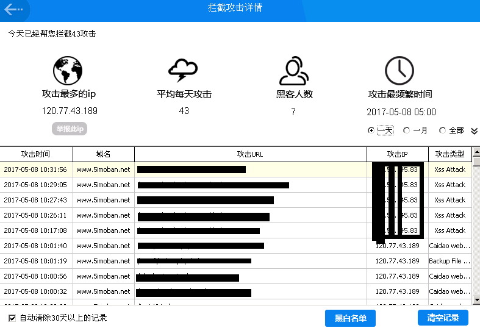Click the table scrollbar down arrow
The height and width of the screenshot is (328, 480).
tap(476, 299)
